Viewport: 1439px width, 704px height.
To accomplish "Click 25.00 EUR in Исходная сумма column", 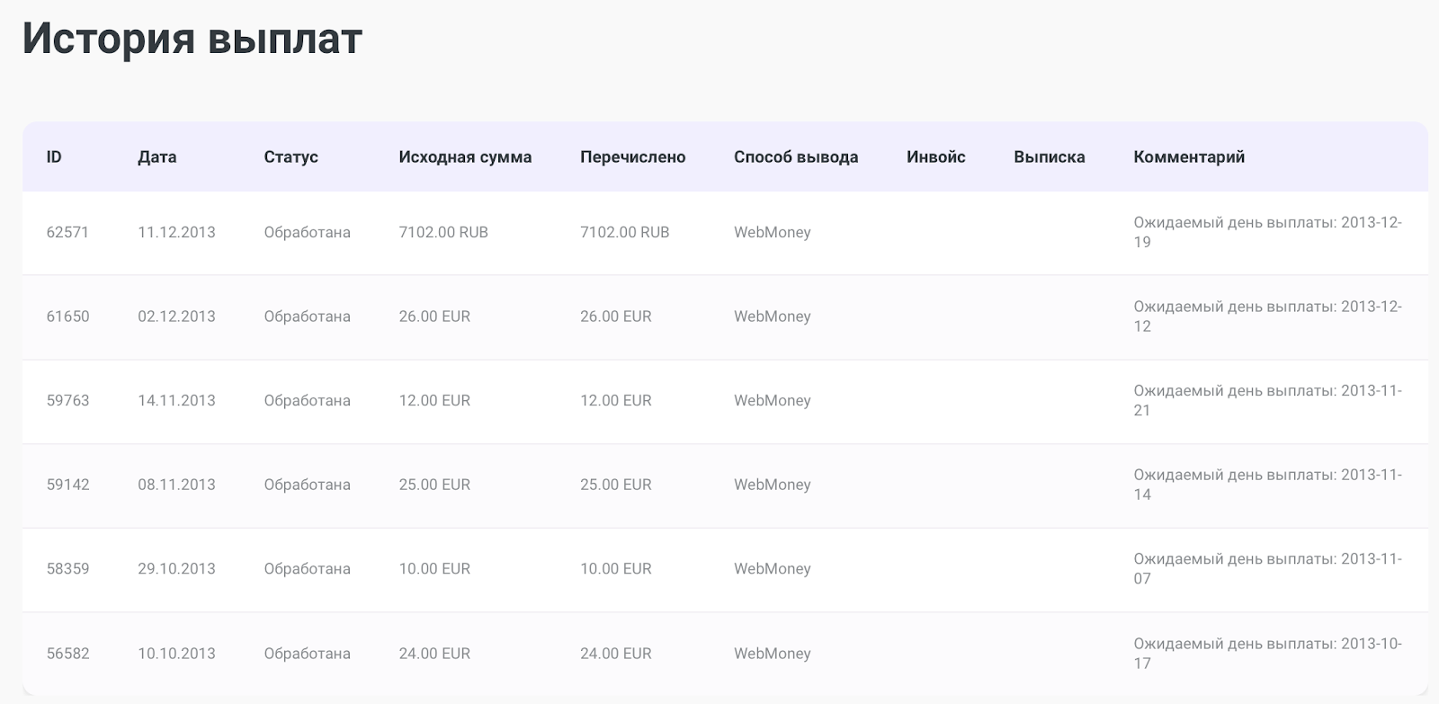I will 434,485.
